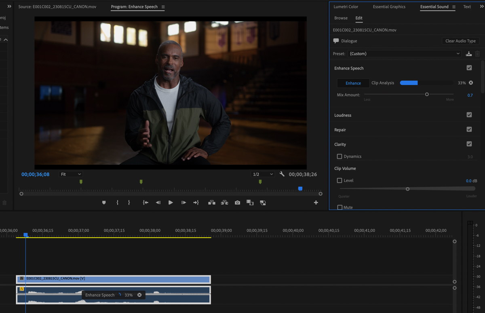Click the Export Frame camera icon
The image size is (485, 313).
237,203
